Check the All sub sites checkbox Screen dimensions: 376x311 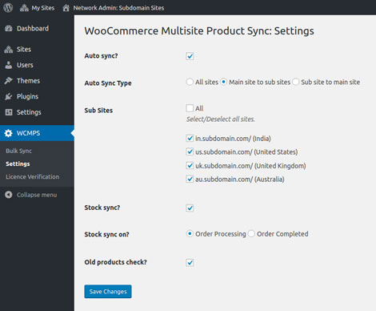pos(190,108)
